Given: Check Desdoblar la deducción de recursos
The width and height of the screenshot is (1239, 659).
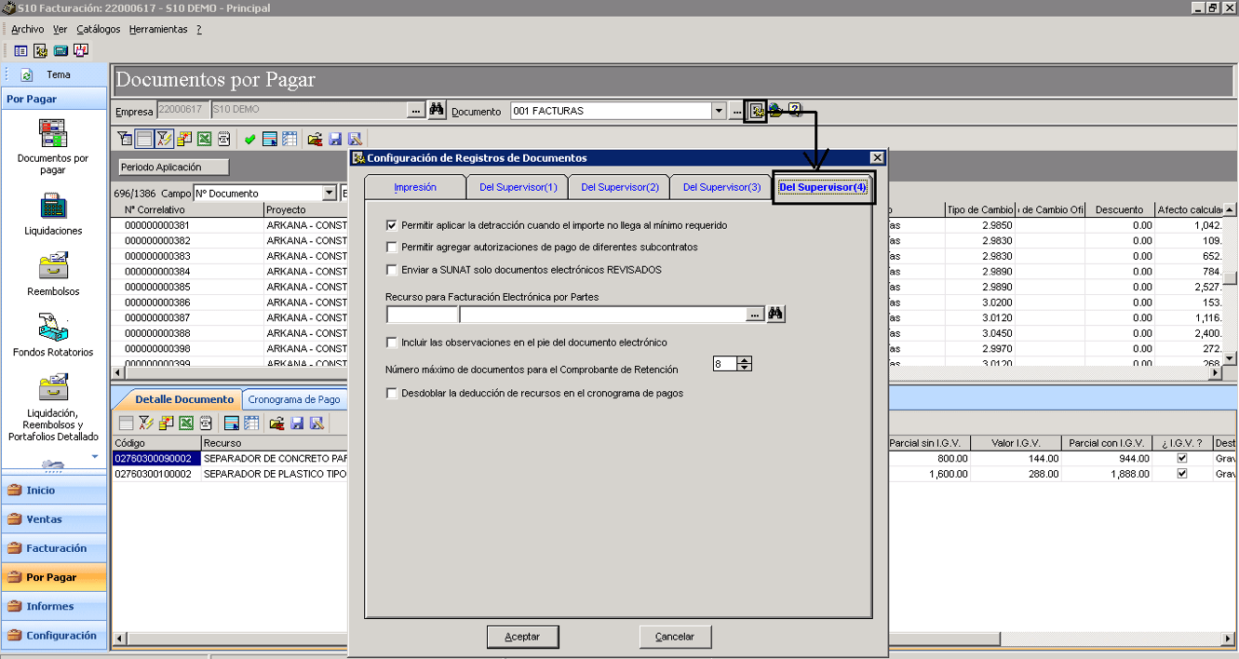Looking at the screenshot, I should coord(392,393).
